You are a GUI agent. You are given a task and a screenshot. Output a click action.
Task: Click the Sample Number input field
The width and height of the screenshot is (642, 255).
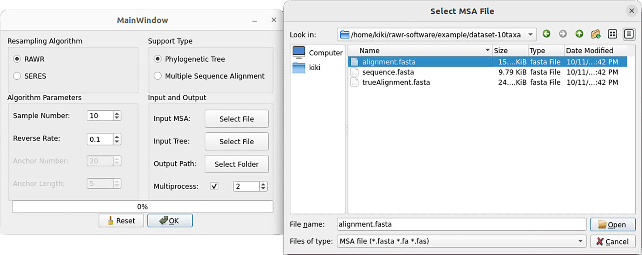(100, 116)
